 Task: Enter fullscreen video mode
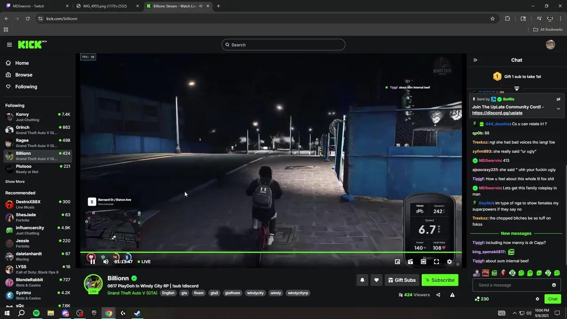tap(436, 262)
